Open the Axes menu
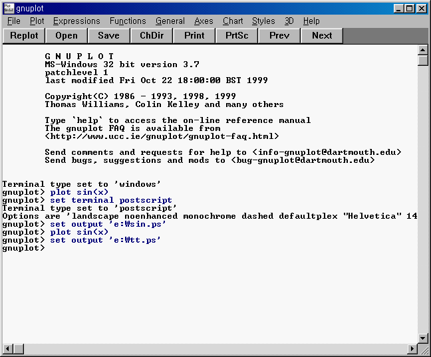 pyautogui.click(x=204, y=21)
